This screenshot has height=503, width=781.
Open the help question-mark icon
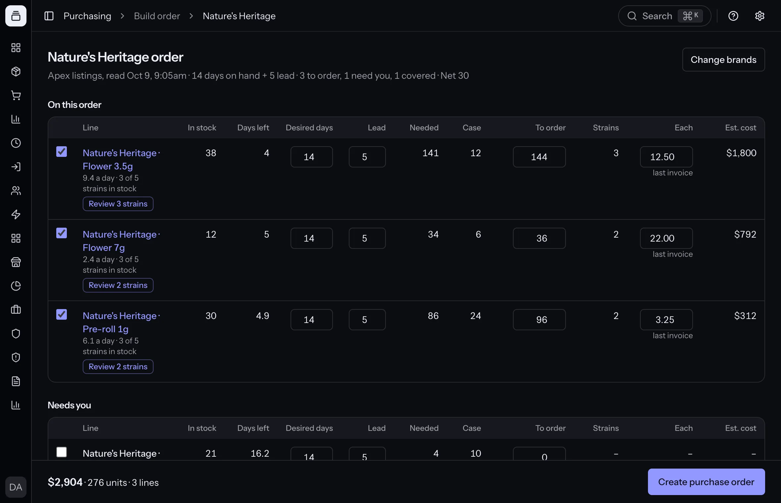point(733,16)
